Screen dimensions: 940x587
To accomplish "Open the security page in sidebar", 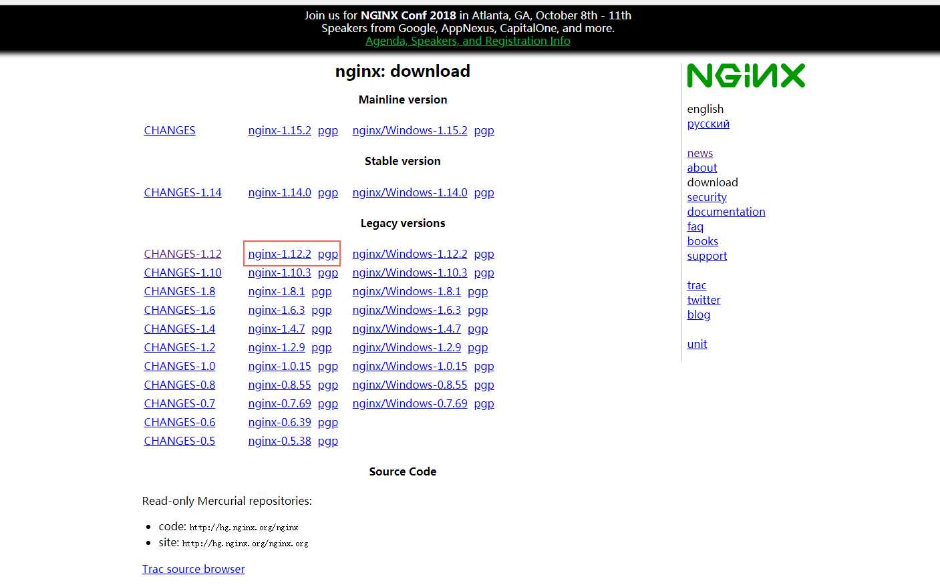I will click(x=706, y=197).
